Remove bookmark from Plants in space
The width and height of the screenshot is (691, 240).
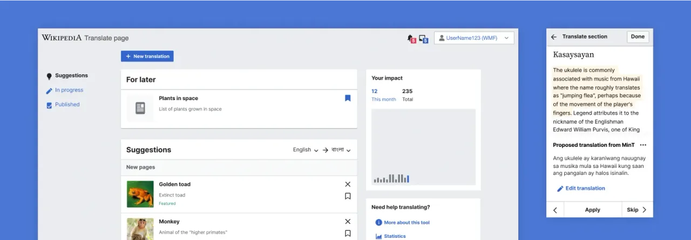pyautogui.click(x=348, y=98)
